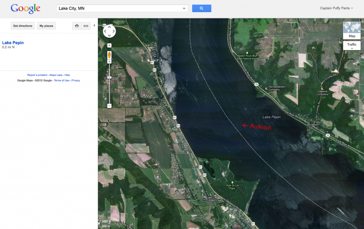Click the Lake Pepin map label
The width and height of the screenshot is (364, 229).
click(271, 117)
